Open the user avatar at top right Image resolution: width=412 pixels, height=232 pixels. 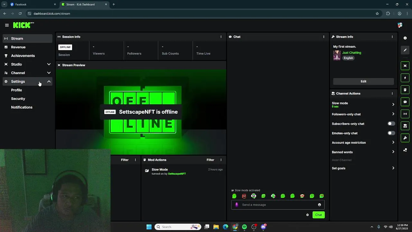(400, 25)
